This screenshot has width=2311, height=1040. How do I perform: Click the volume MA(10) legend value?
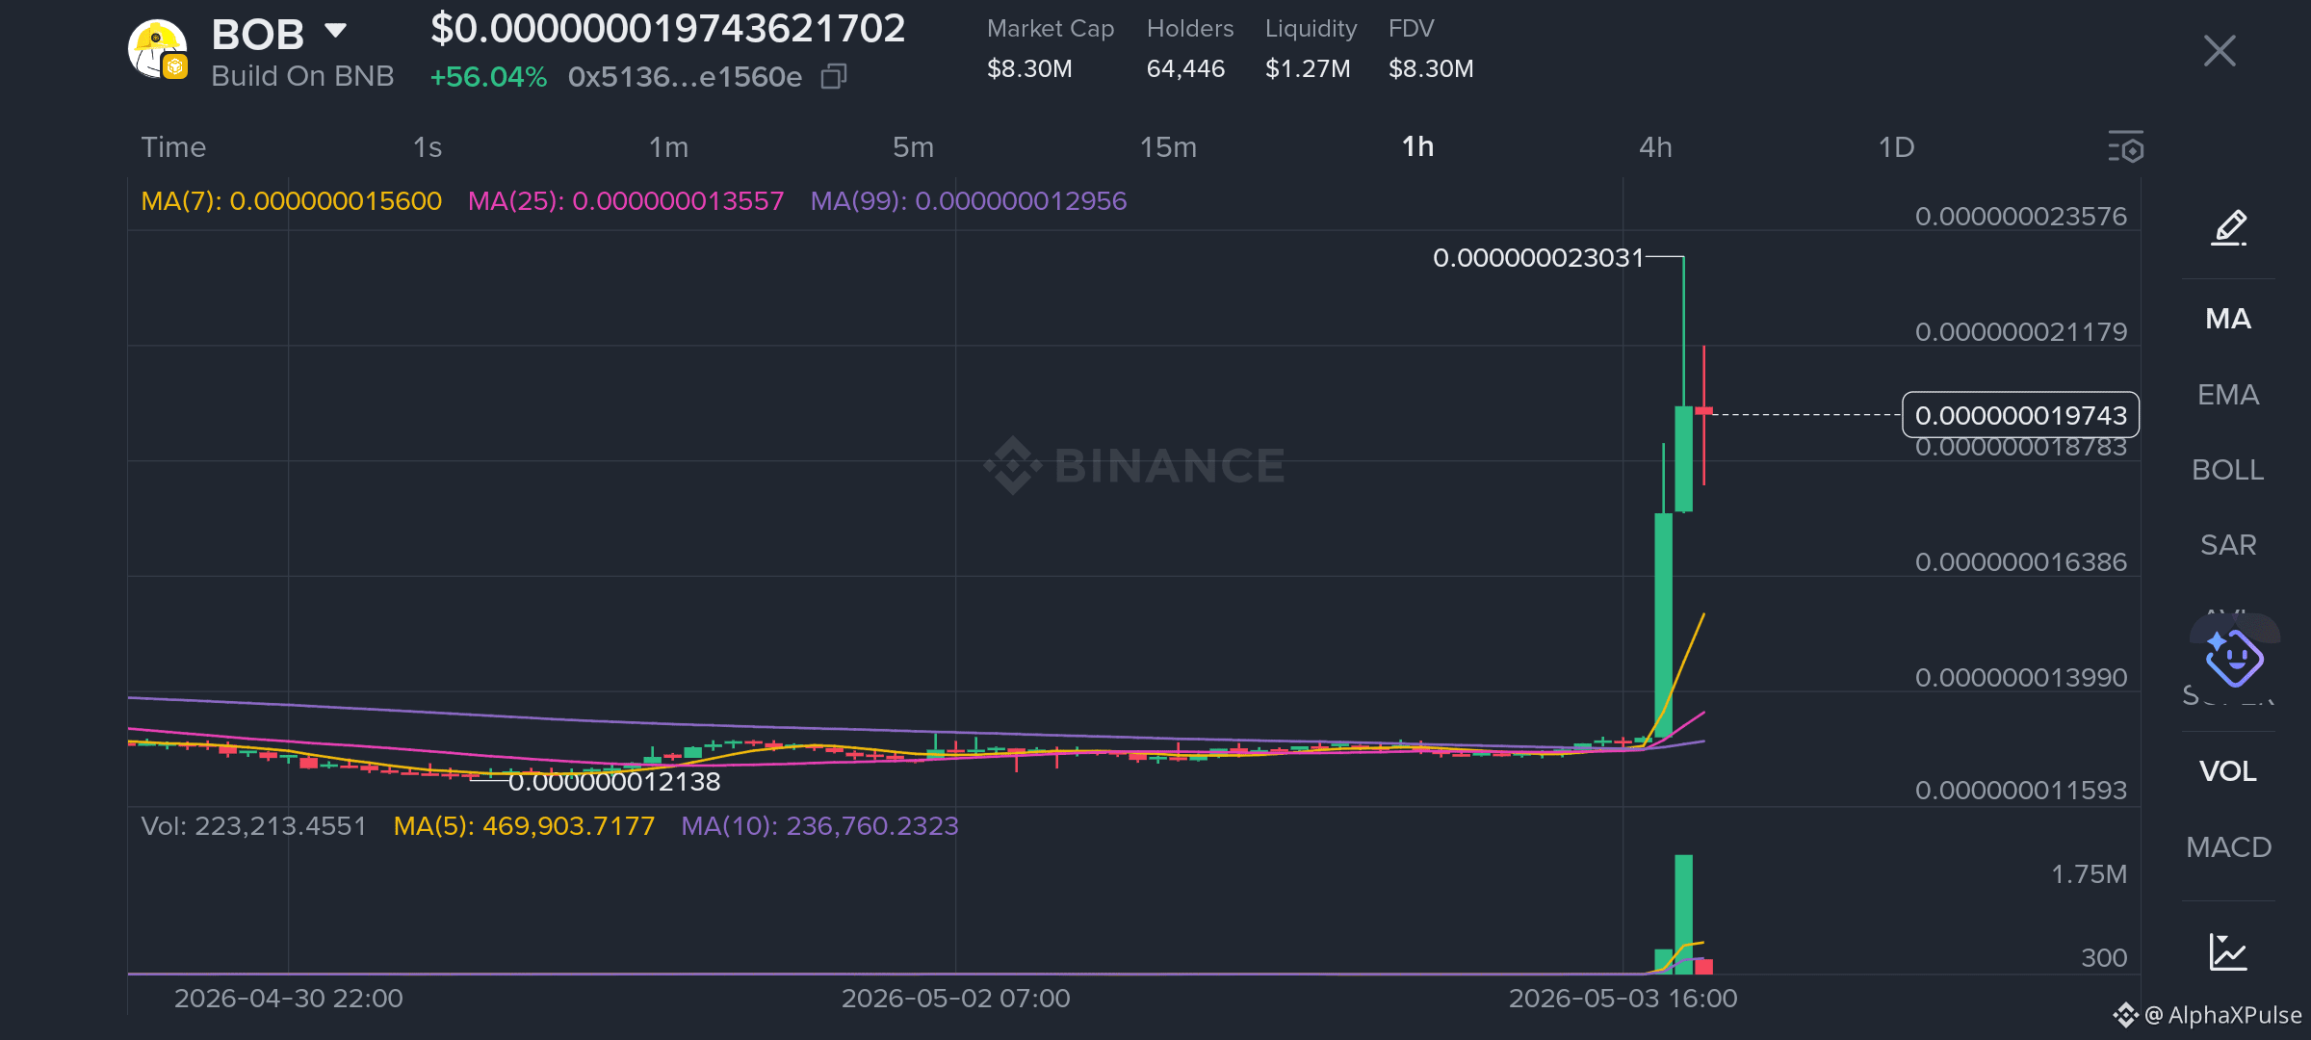tap(819, 826)
